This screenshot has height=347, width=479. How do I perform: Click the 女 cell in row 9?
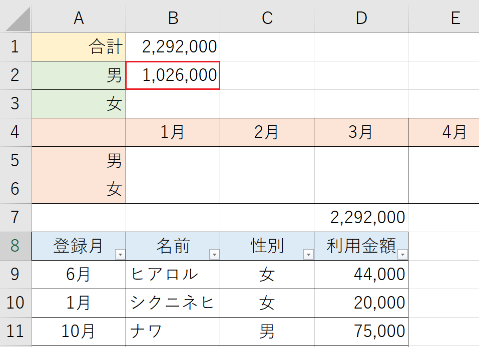267,274
